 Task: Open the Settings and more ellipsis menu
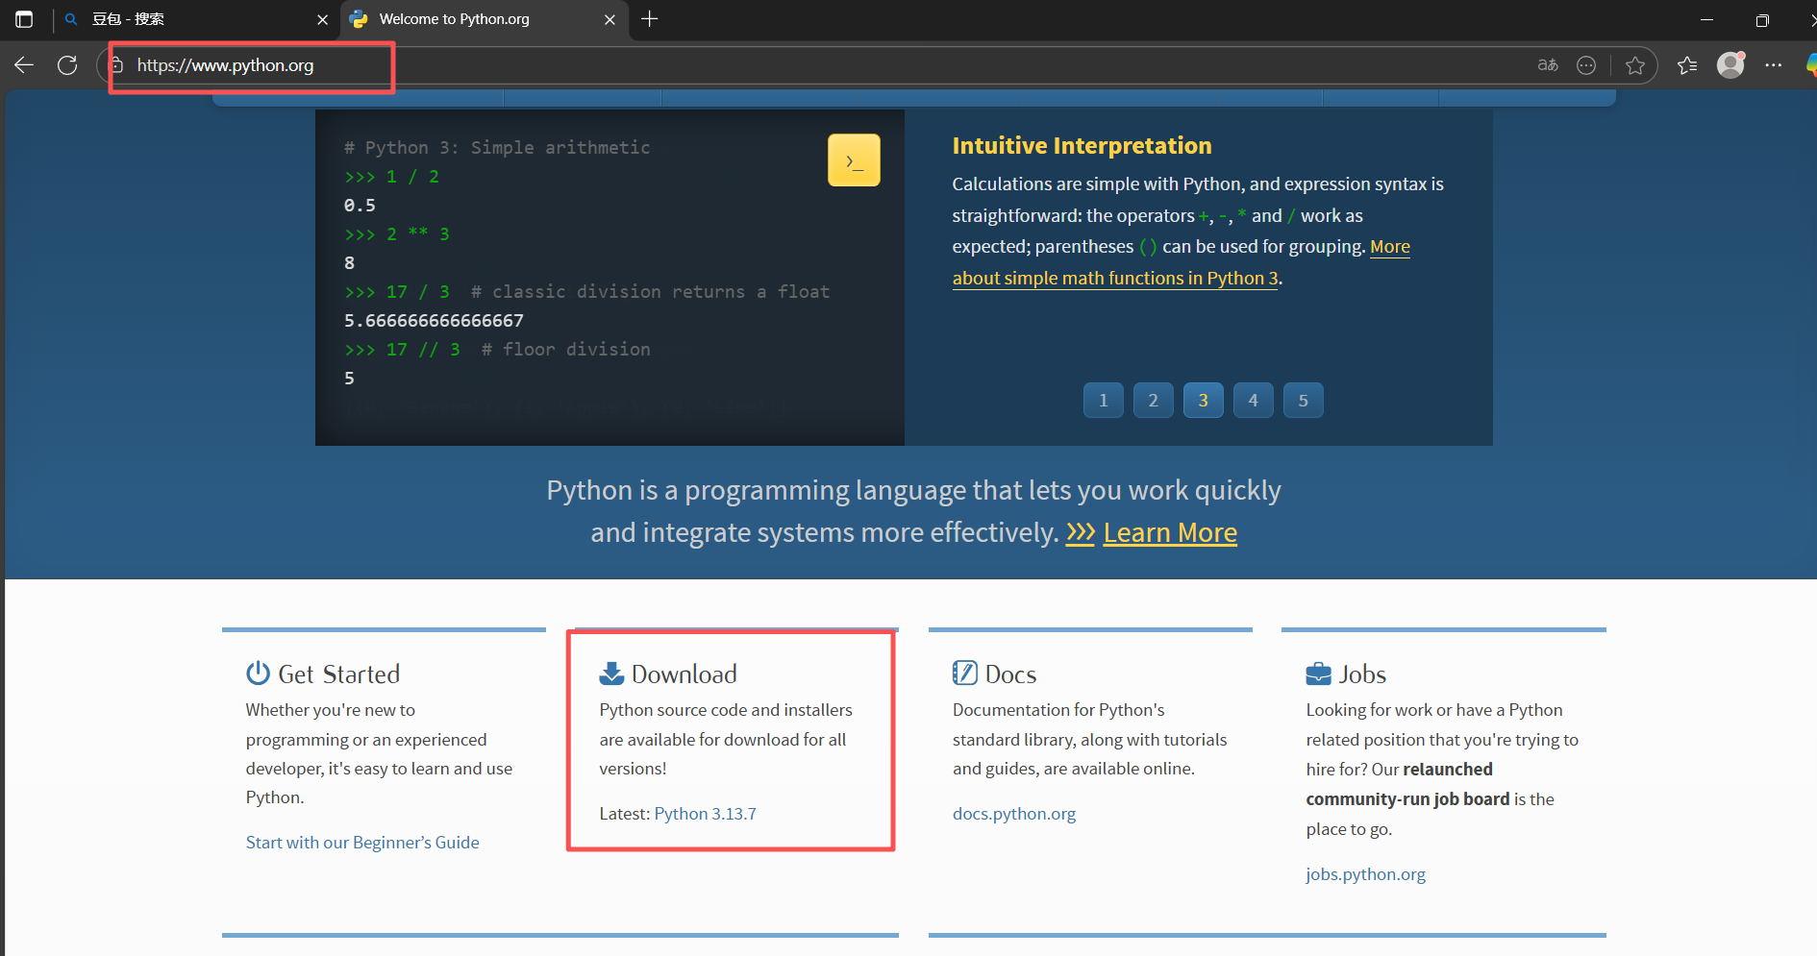pos(1774,65)
